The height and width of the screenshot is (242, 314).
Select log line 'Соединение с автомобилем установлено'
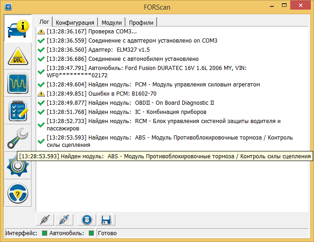tap(123, 59)
